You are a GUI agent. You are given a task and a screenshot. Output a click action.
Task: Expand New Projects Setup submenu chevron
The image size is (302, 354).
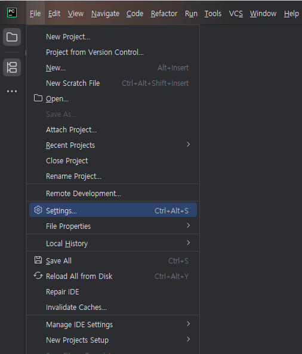(x=188, y=339)
